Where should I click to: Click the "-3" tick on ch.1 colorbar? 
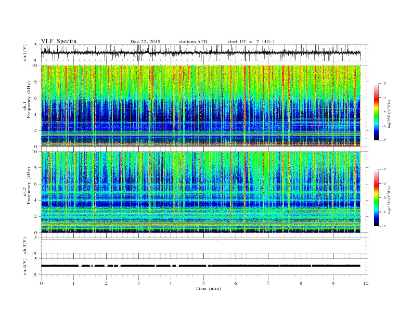[383, 84]
